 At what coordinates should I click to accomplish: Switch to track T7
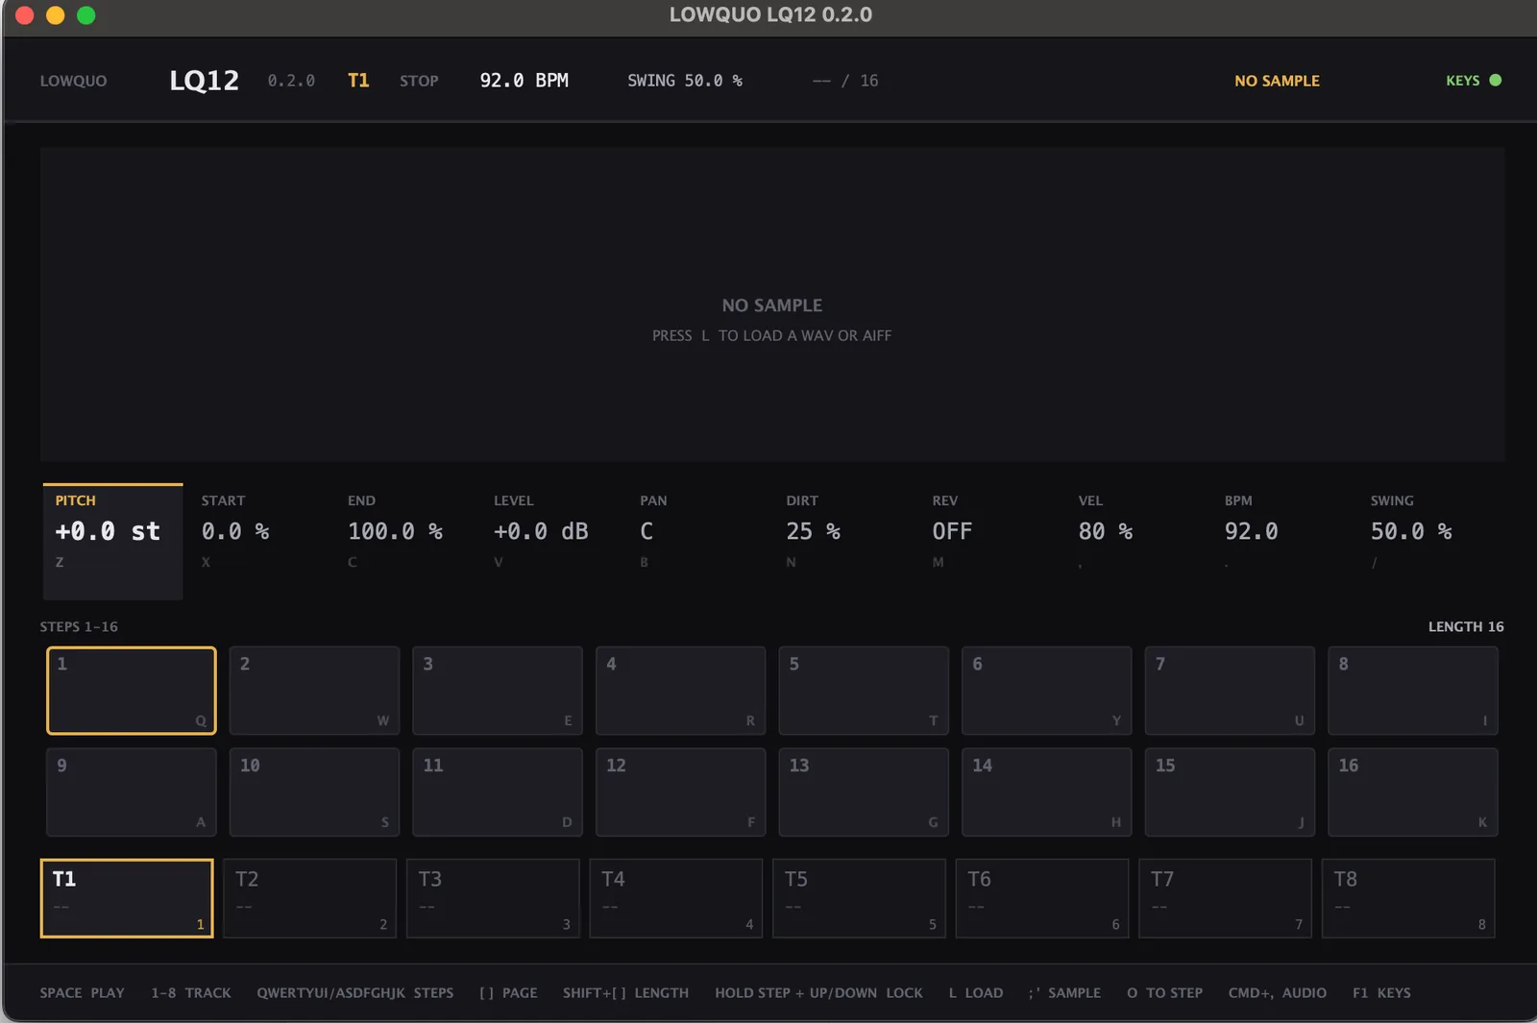click(1225, 898)
